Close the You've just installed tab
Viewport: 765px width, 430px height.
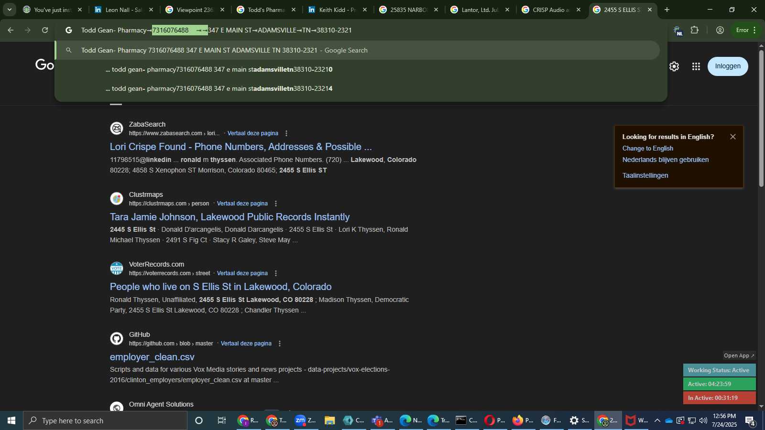pos(80,10)
